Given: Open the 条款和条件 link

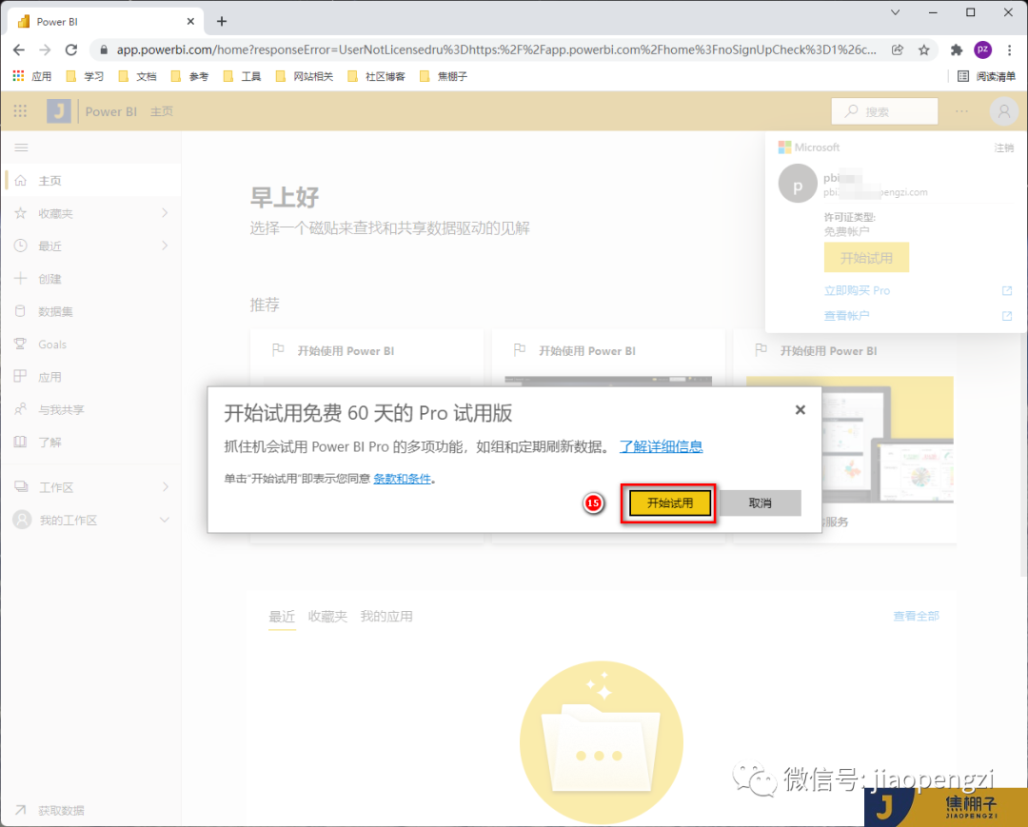Looking at the screenshot, I should [402, 479].
